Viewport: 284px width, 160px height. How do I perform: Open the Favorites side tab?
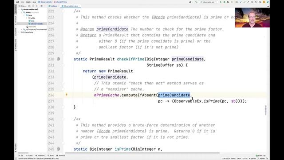16,148
